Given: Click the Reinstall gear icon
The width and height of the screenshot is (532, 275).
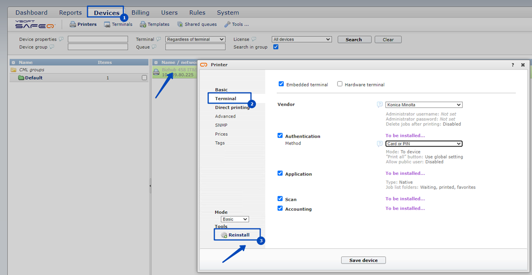Looking at the screenshot, I should click(x=224, y=235).
